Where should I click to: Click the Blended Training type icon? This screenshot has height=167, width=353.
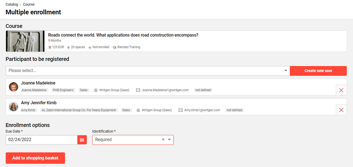point(115,47)
